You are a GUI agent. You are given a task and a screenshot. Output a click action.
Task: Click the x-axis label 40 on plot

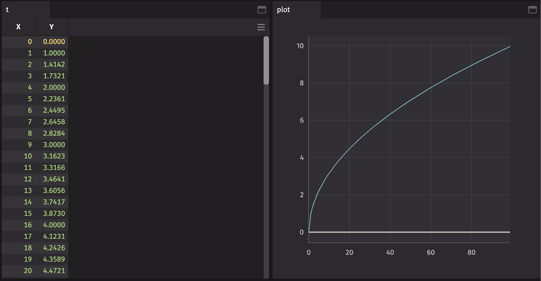pos(390,253)
